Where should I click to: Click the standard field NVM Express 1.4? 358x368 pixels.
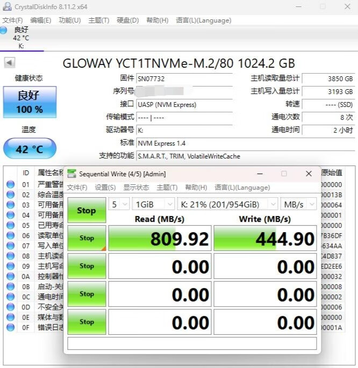click(246, 143)
